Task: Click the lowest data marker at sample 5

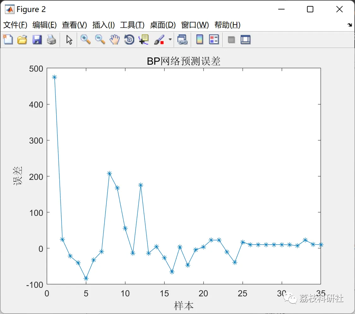Action: coord(86,278)
